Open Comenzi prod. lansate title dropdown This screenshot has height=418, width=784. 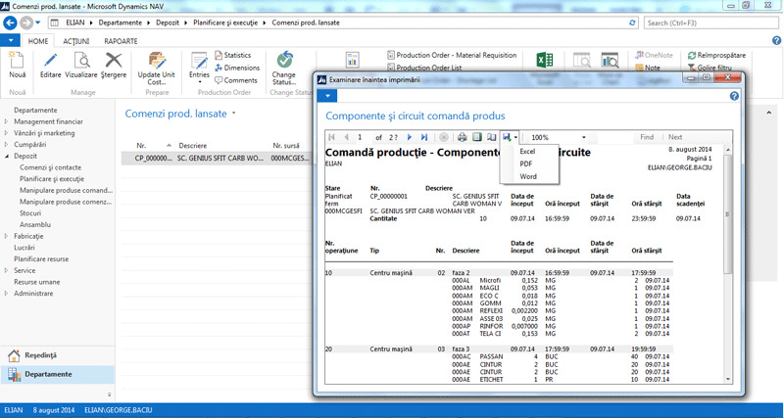(233, 114)
